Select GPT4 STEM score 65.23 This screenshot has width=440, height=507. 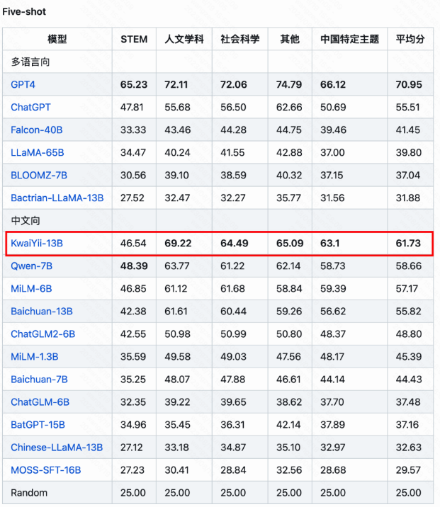coord(134,85)
